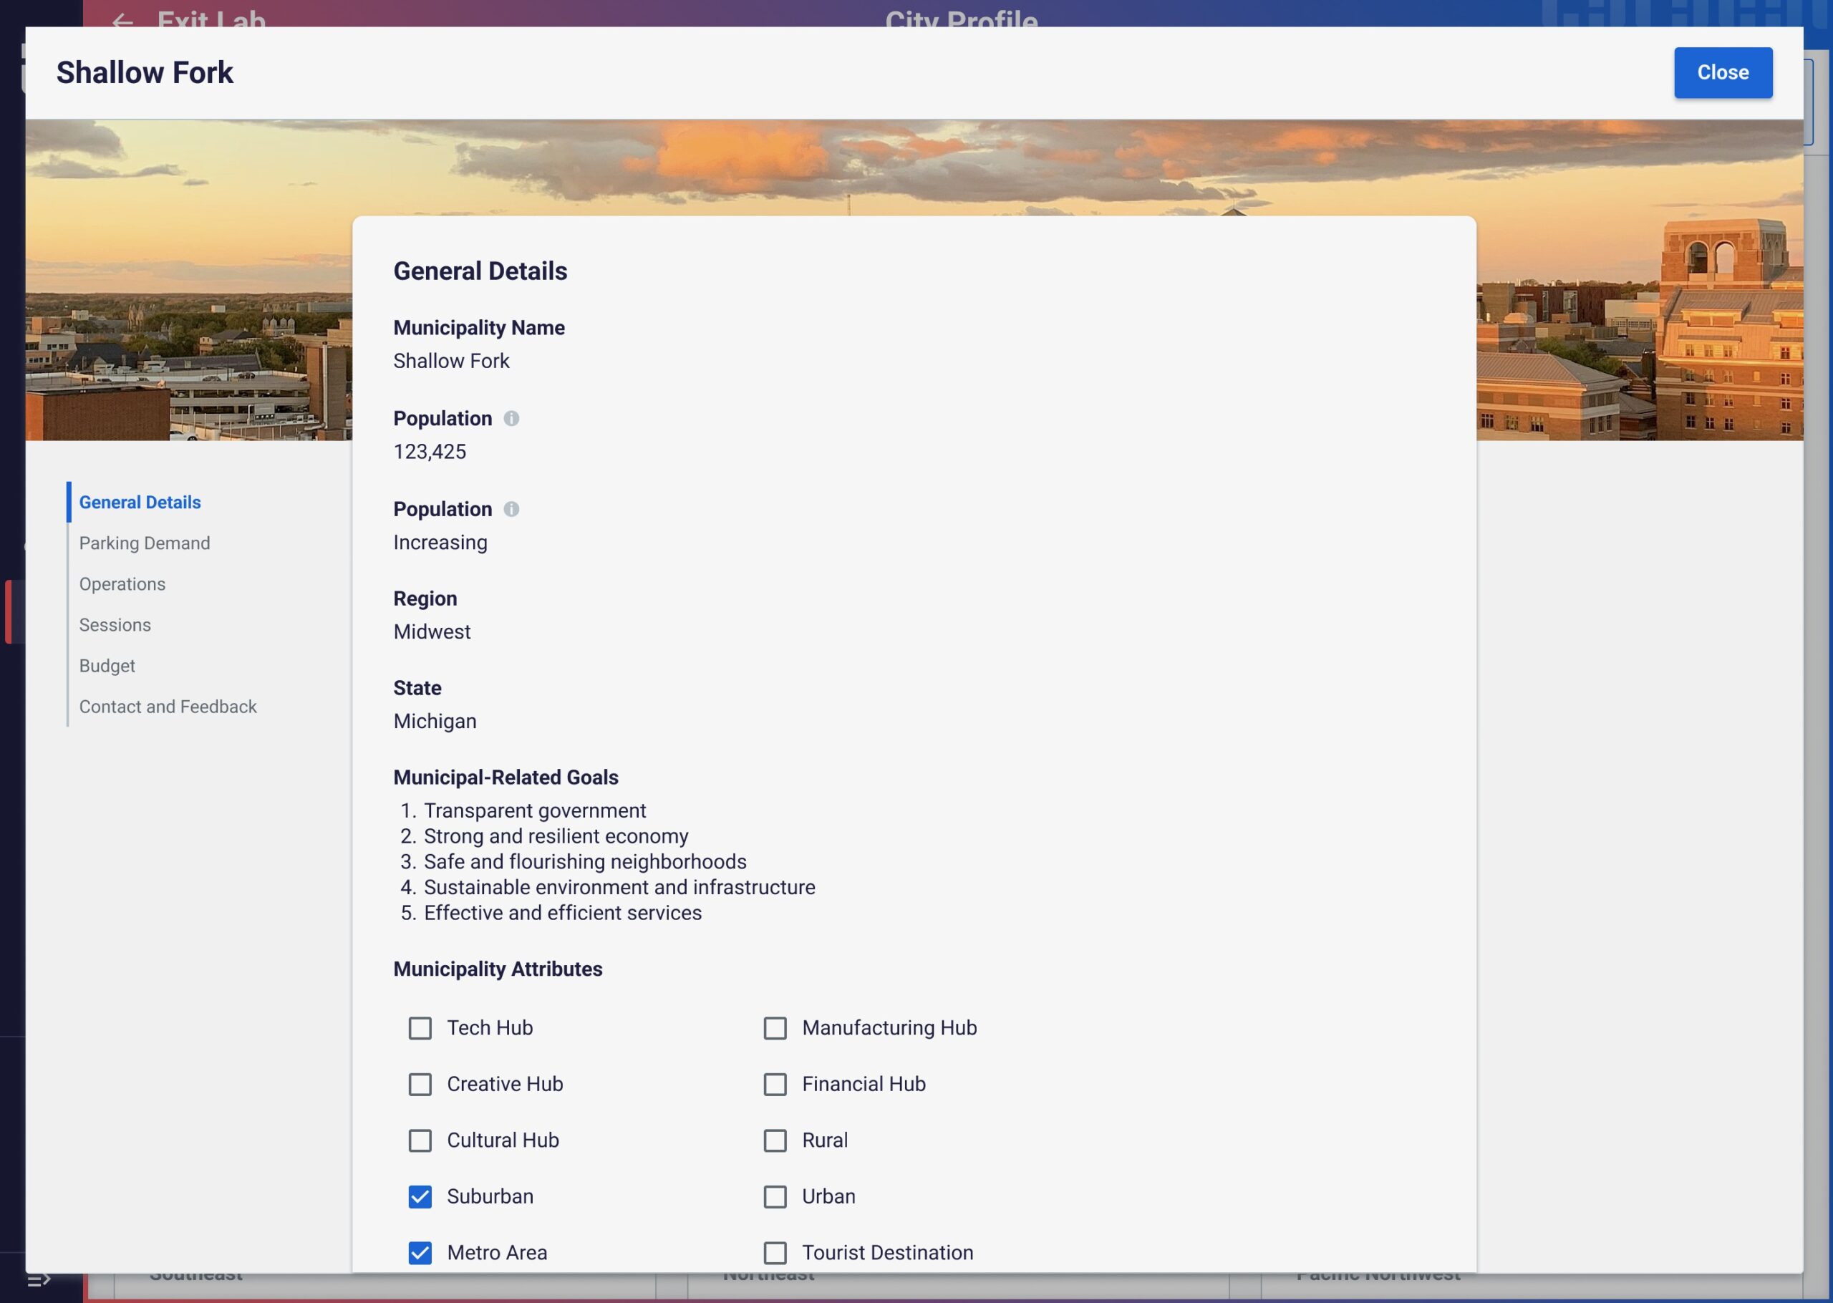Go to the Parking Demand section
This screenshot has height=1303, width=1833.
click(145, 543)
